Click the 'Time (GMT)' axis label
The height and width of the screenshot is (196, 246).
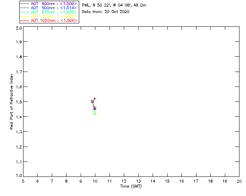tap(131, 186)
